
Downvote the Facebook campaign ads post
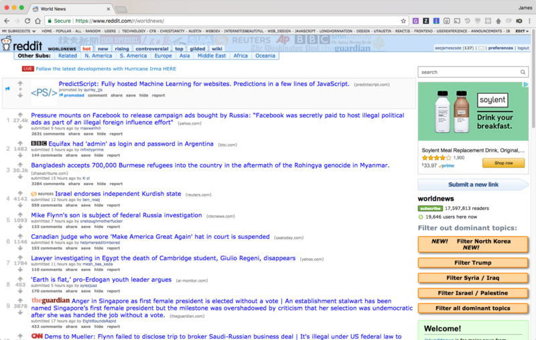[x=20, y=127]
